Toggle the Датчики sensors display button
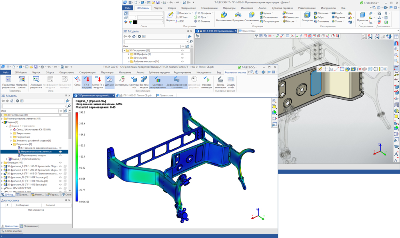Image resolution: width=400 pixels, height=238 pixels. click(x=110, y=81)
